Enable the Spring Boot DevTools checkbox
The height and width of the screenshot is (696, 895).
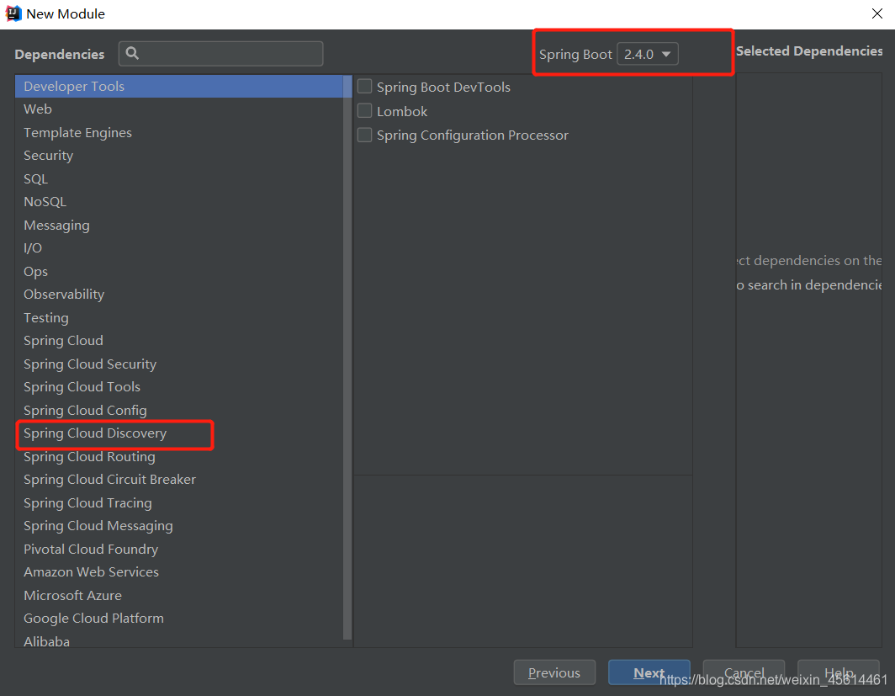point(365,86)
